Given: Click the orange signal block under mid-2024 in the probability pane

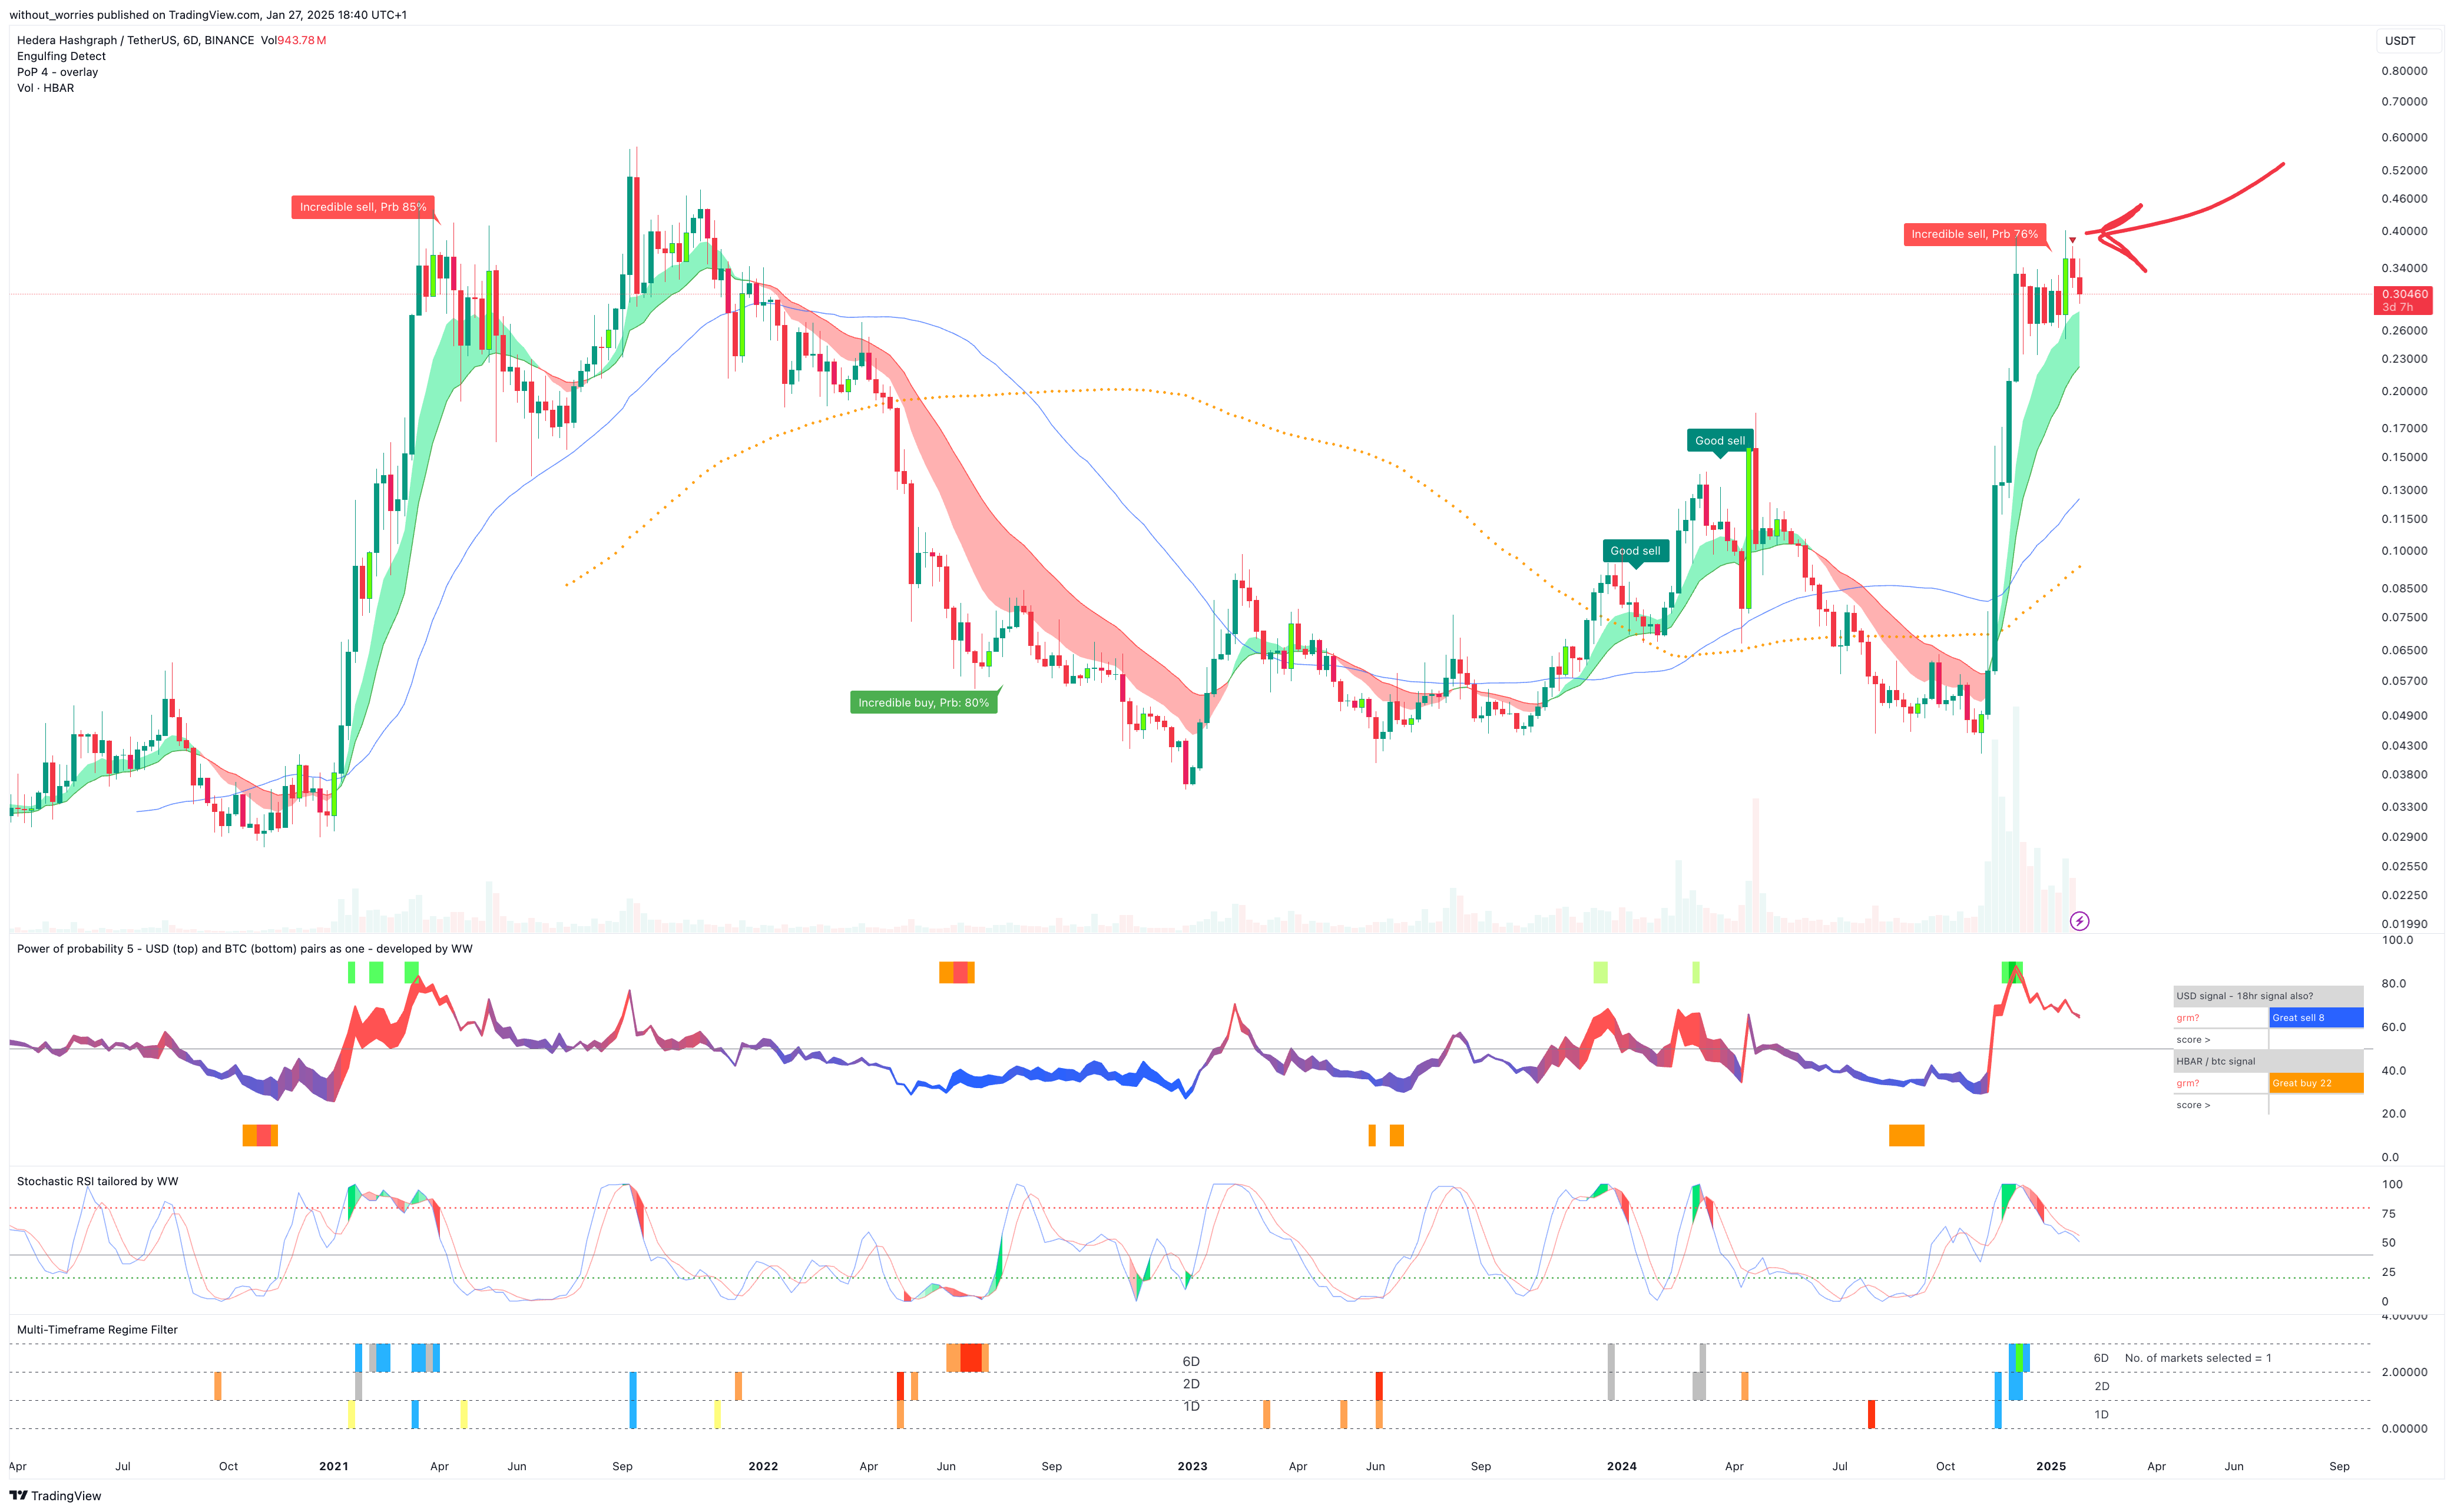Looking at the screenshot, I should click(x=1906, y=1135).
